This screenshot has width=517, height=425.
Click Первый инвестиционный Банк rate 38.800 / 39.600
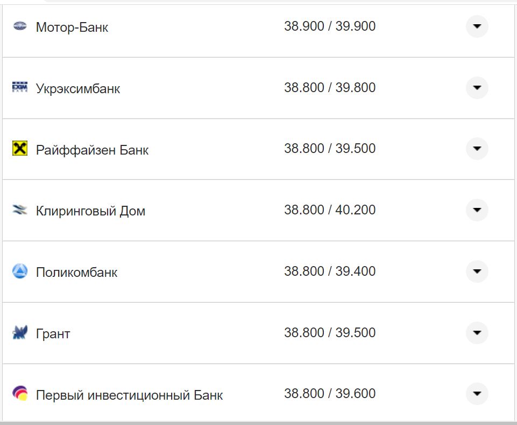pyautogui.click(x=330, y=394)
